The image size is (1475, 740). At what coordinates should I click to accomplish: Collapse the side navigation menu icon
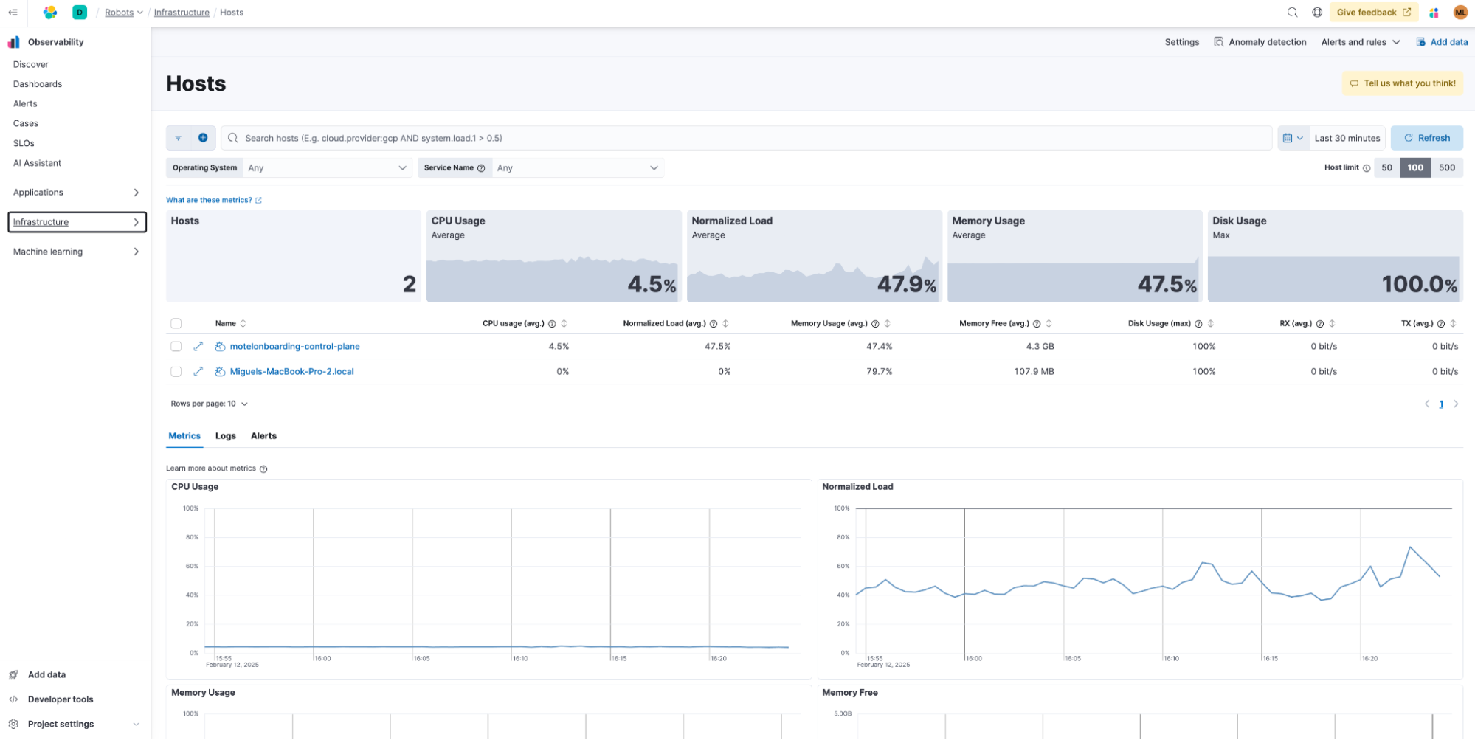tap(13, 13)
